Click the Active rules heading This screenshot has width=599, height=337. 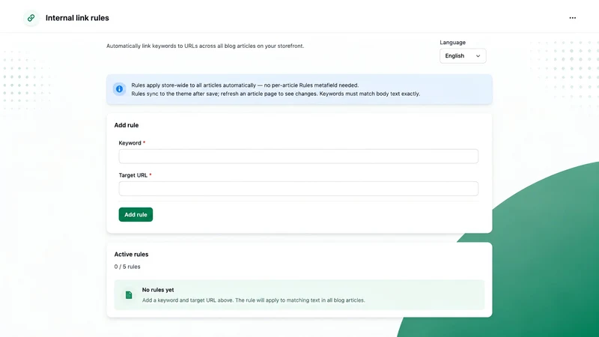131,255
